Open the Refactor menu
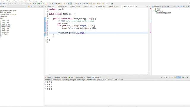Image resolution: width=190 pixels, height=107 pixels. [x=8, y=1]
